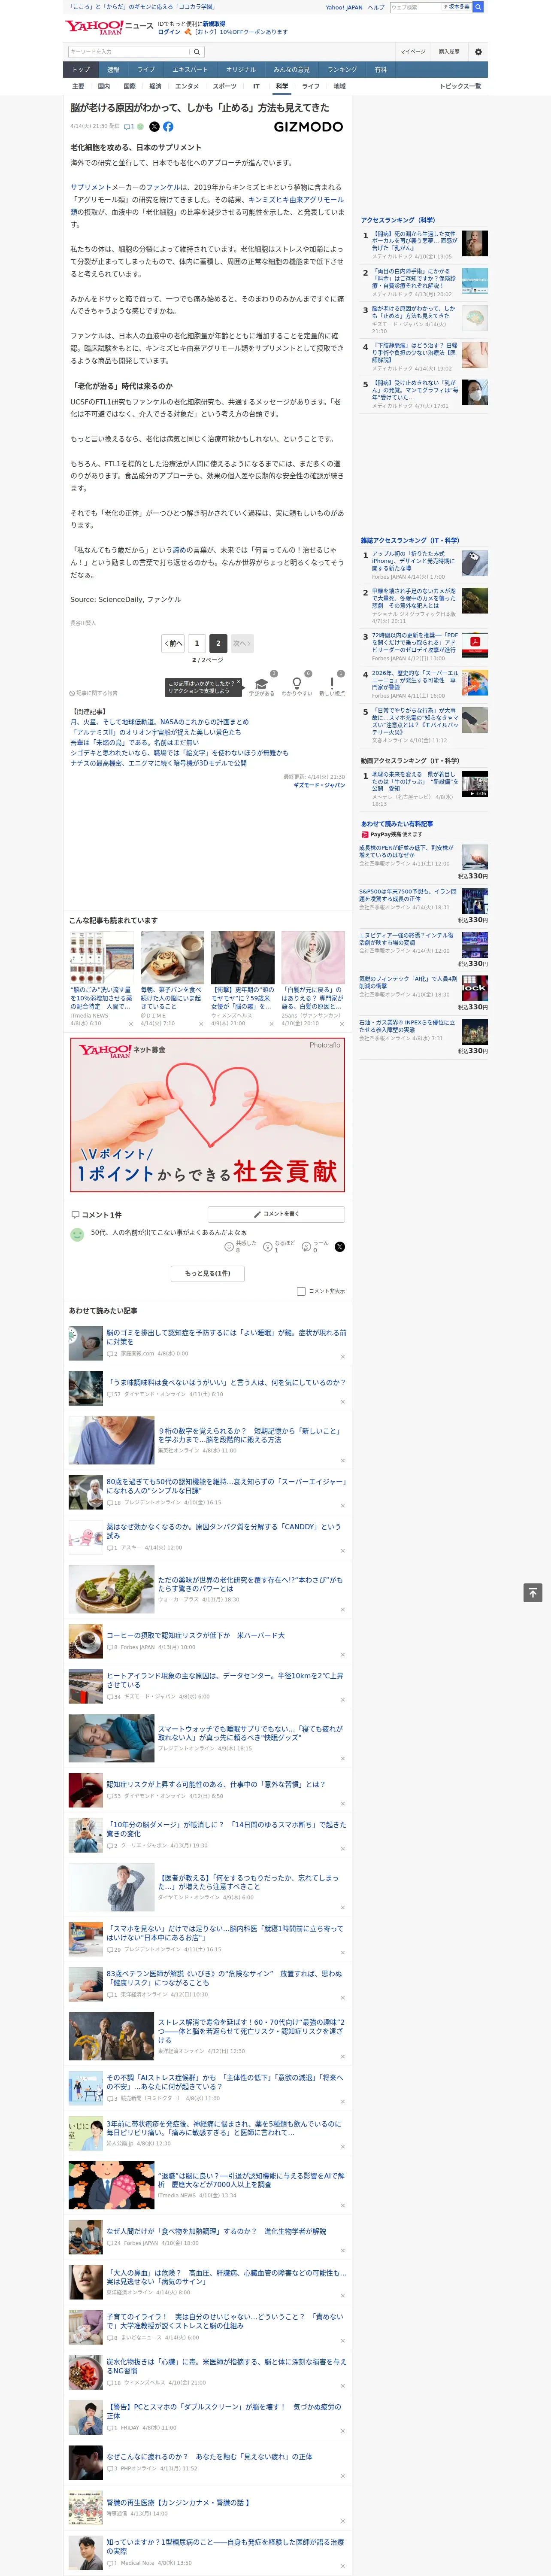Open the 速報 navigation tab

pos(113,69)
